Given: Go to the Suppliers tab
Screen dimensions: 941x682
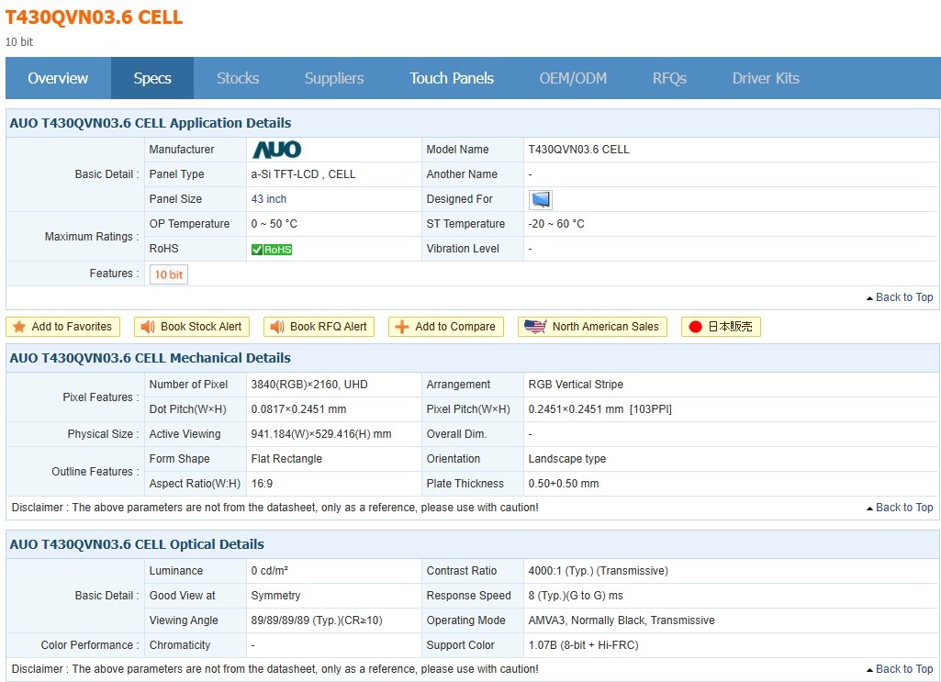Looking at the screenshot, I should point(334,78).
